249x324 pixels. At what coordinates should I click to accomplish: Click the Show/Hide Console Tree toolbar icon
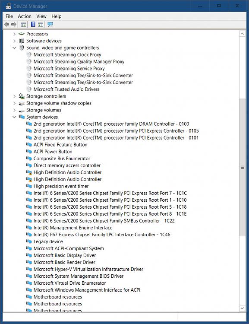[23, 24]
